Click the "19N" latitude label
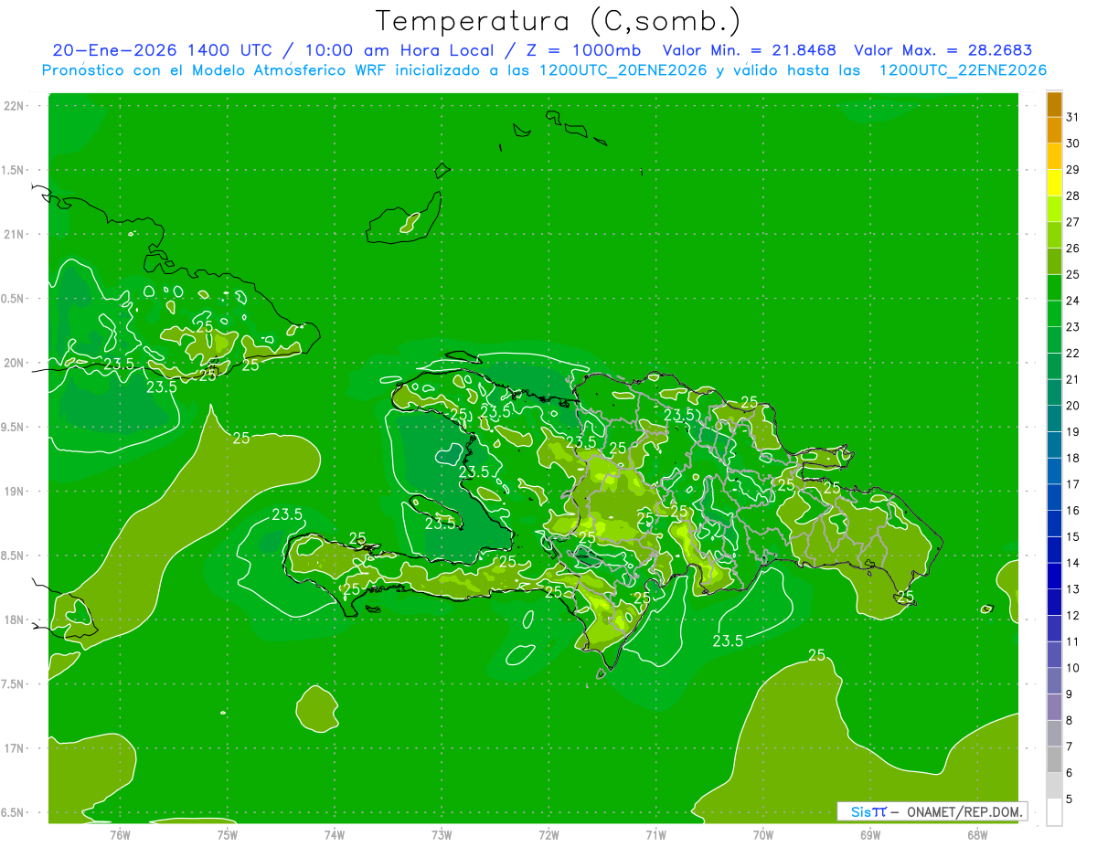The height and width of the screenshot is (847, 1097). click(15, 492)
